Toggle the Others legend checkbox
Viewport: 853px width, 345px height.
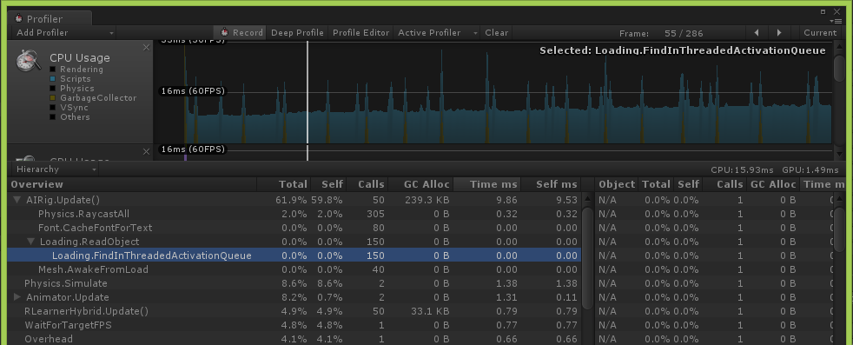coord(53,117)
